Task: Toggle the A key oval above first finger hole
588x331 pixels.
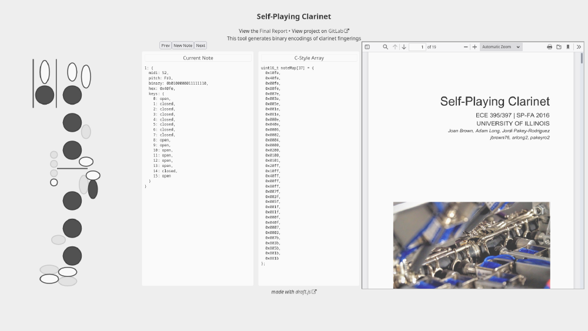Action: [x=72, y=72]
